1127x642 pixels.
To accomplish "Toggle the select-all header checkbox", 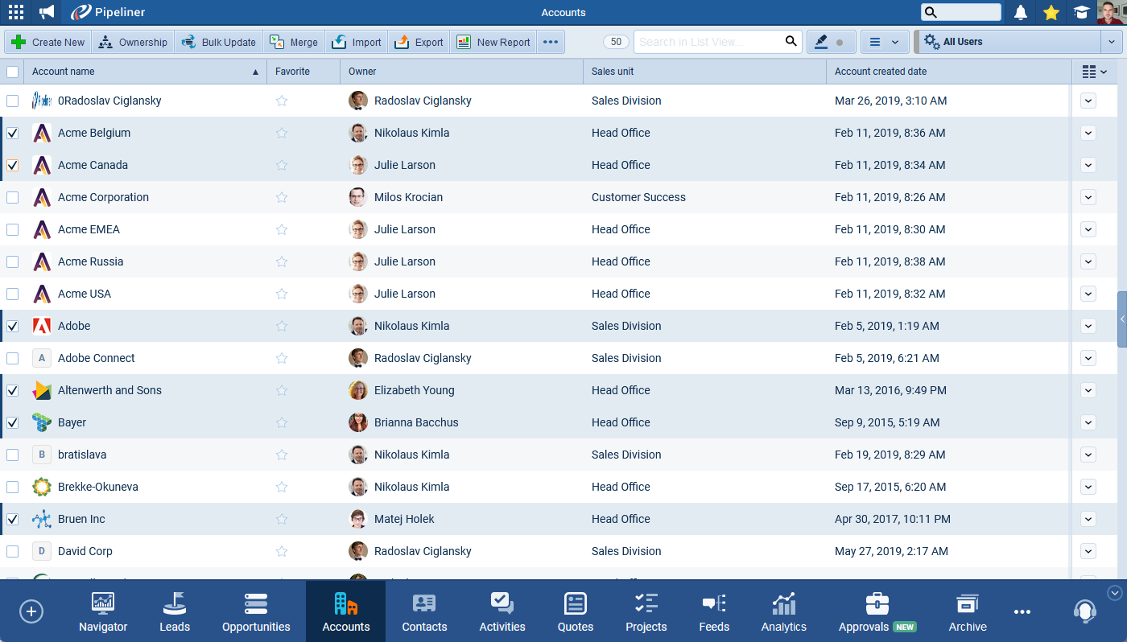I will click(x=13, y=72).
